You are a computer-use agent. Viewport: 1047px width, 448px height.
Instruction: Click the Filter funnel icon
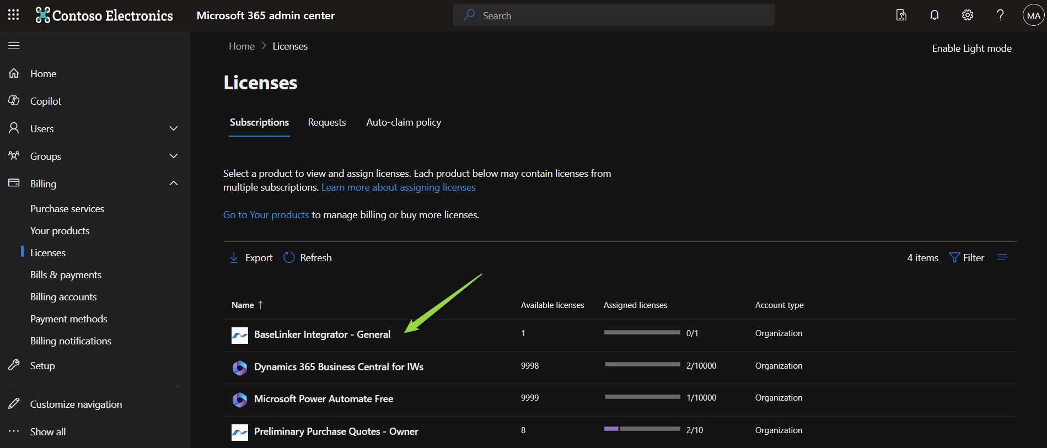point(954,257)
